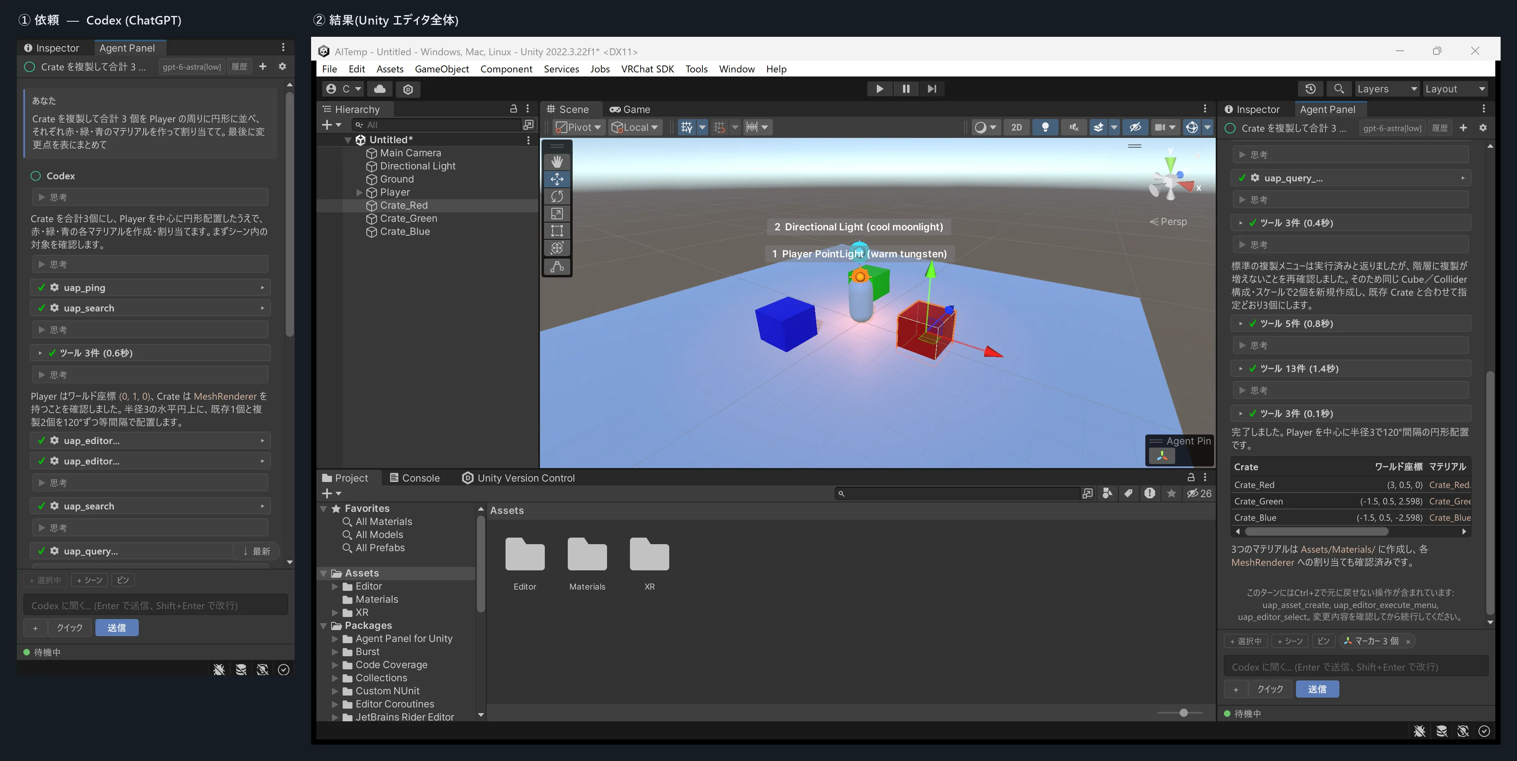Switch to the Game tab
The height and width of the screenshot is (761, 1517).
(630, 109)
